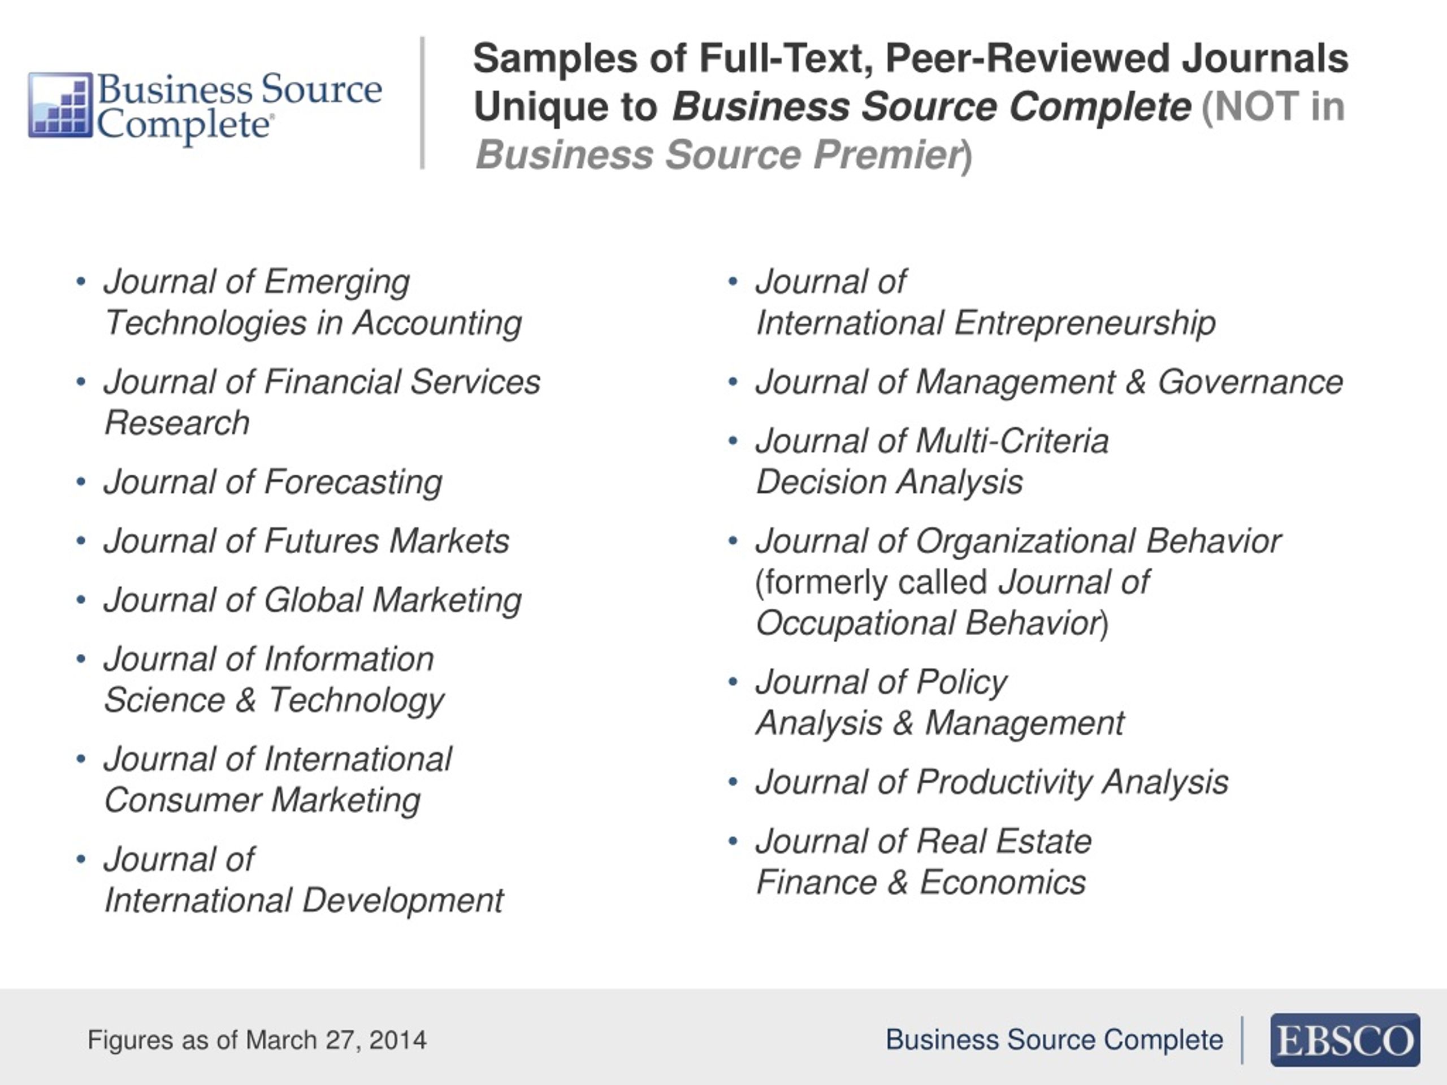The width and height of the screenshot is (1447, 1085).
Task: Select Journal of Information Science & Technology
Action: 274,679
